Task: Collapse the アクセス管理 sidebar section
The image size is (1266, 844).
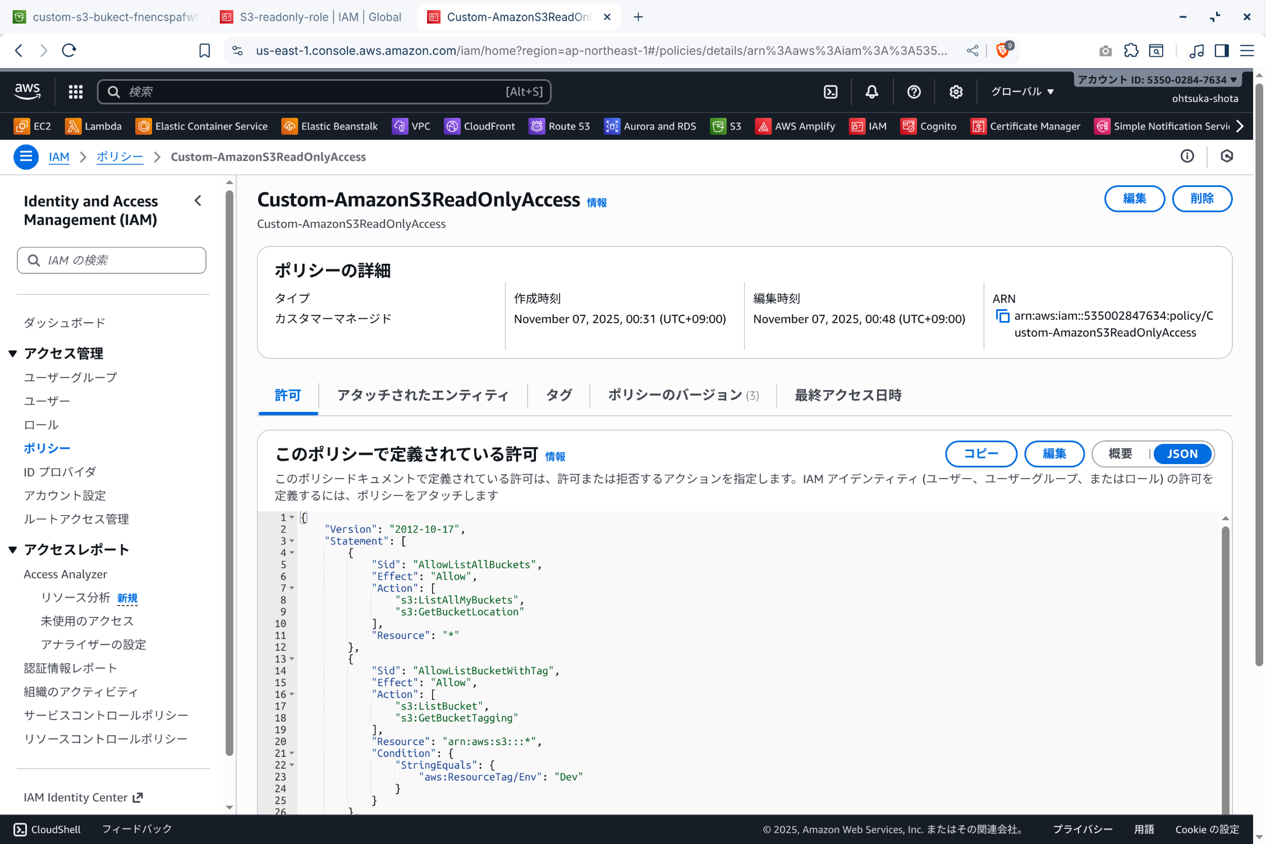Action: tap(12, 354)
